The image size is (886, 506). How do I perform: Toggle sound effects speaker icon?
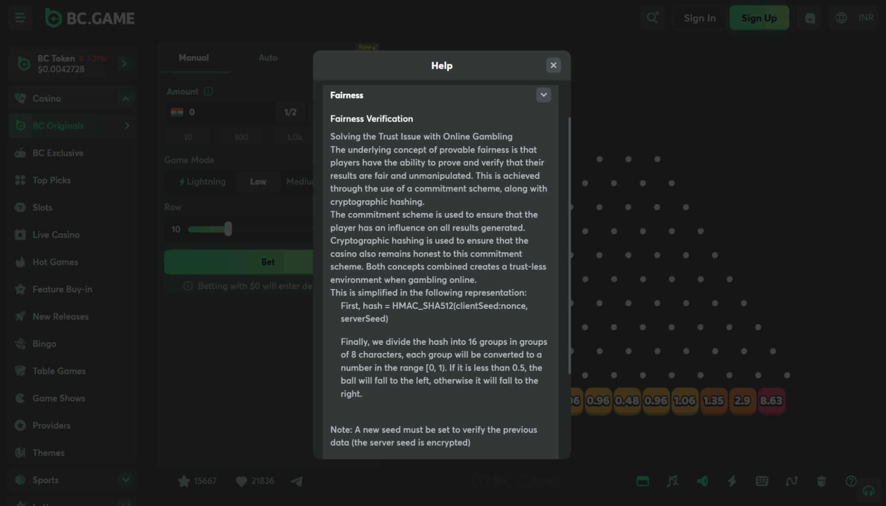click(x=702, y=481)
